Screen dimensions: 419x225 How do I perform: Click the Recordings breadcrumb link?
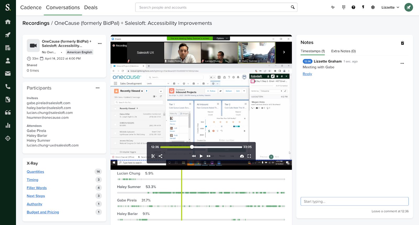36,23
